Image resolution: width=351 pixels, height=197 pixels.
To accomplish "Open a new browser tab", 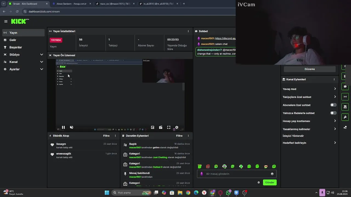I will (184, 4).
